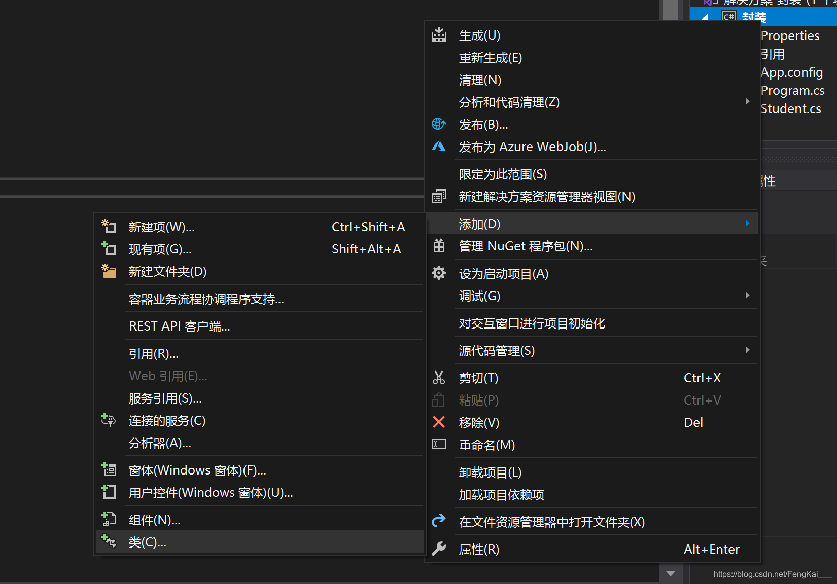Image resolution: width=837 pixels, height=584 pixels.
Task: Open Student.cs in Solution Explorer
Action: (x=790, y=108)
